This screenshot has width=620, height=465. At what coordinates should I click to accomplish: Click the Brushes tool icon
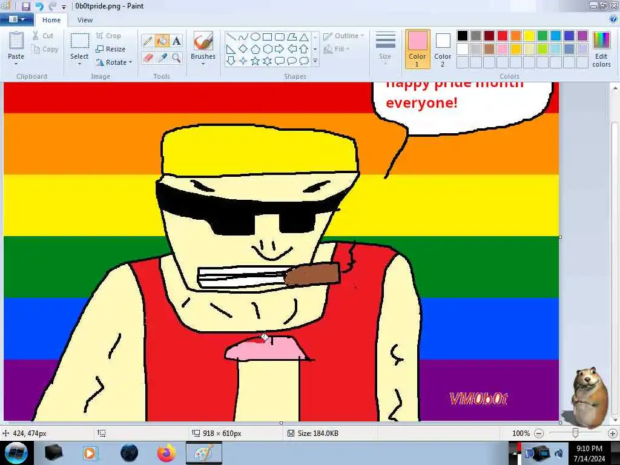point(203,41)
